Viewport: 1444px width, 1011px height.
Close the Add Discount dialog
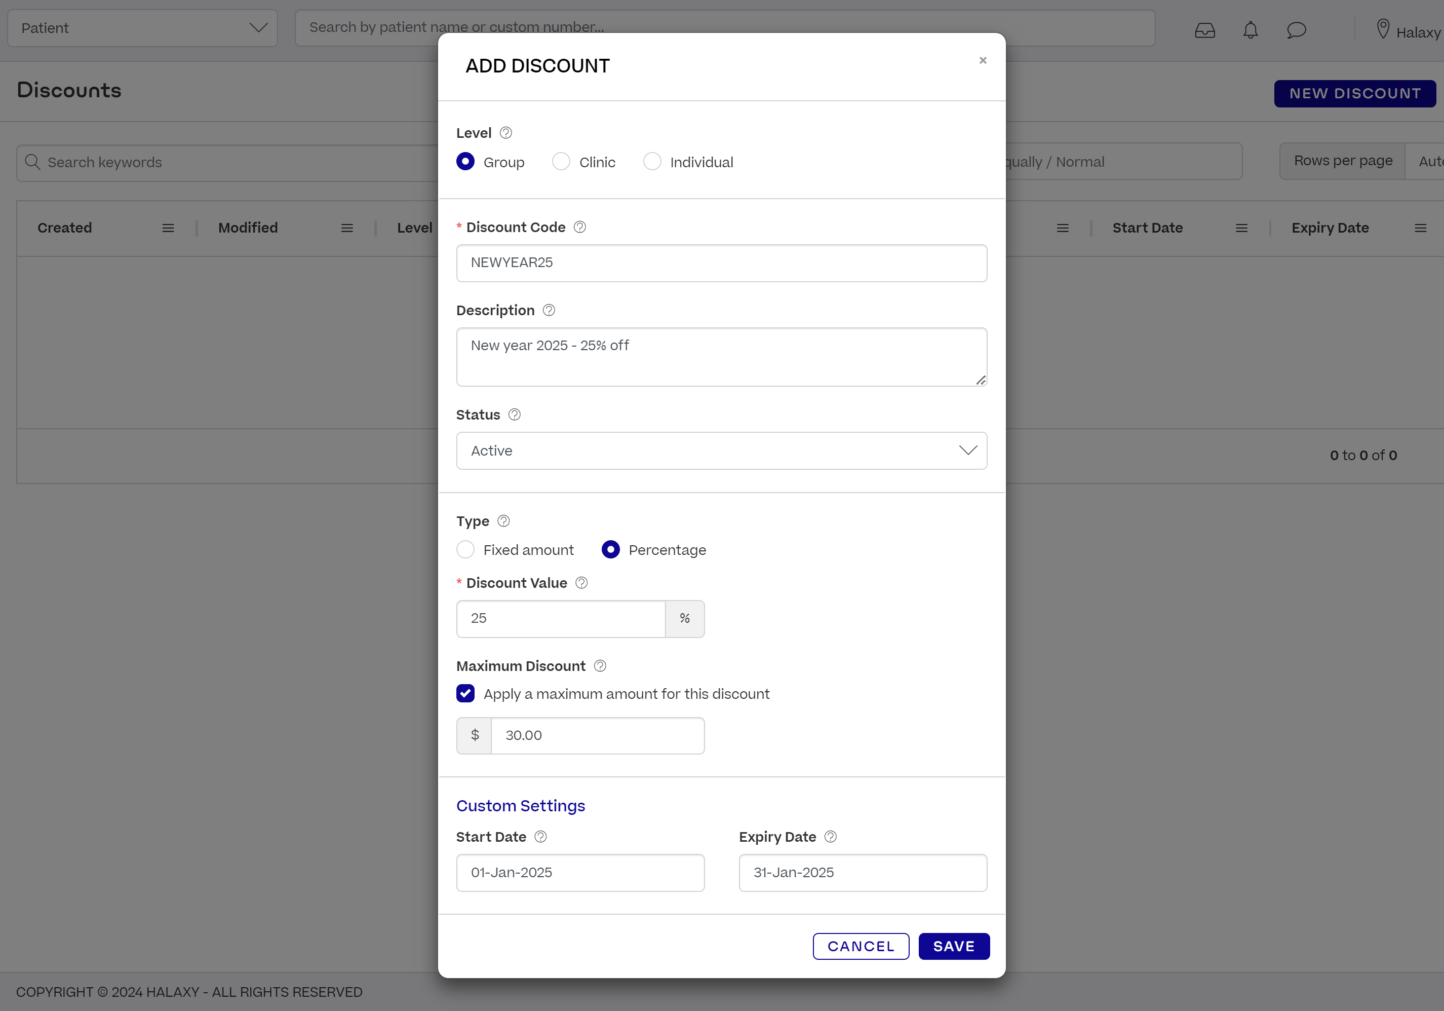pyautogui.click(x=983, y=60)
